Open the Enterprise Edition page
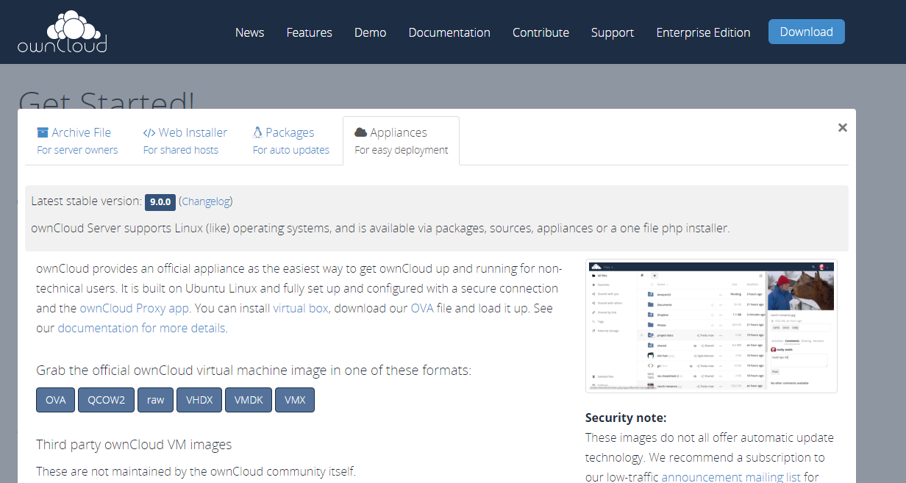Image resolution: width=906 pixels, height=483 pixels. tap(702, 32)
